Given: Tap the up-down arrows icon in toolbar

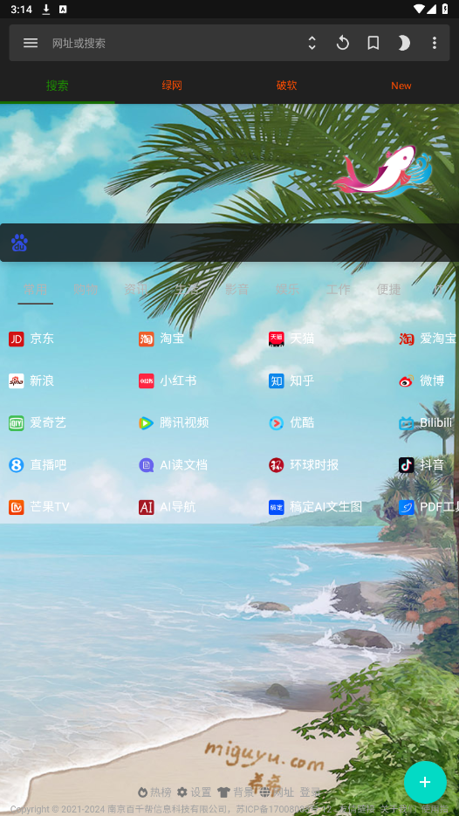Looking at the screenshot, I should pos(312,43).
